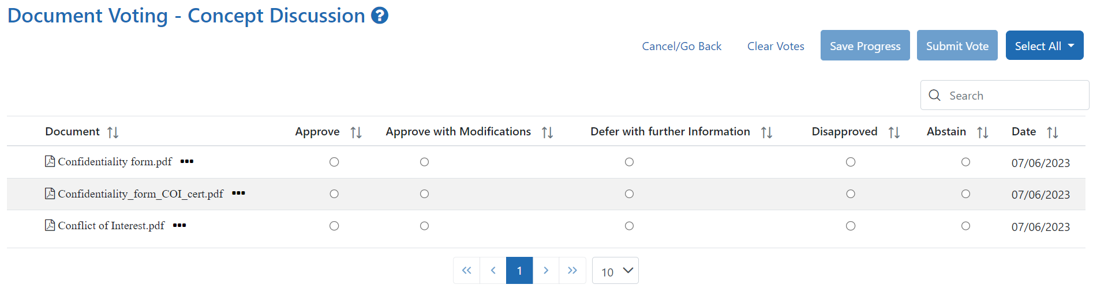The height and width of the screenshot is (292, 1093).
Task: Click the Submit Vote button
Action: click(x=957, y=45)
